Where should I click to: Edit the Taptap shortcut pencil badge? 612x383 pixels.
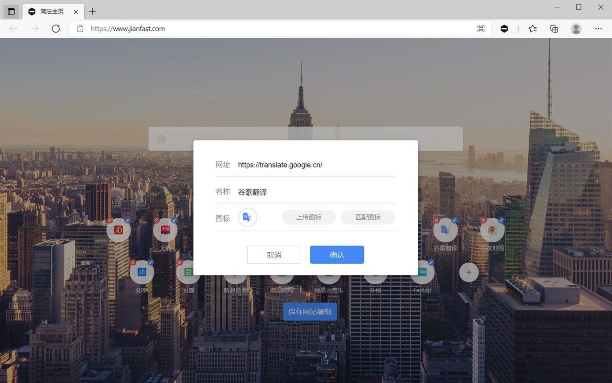coord(431,262)
